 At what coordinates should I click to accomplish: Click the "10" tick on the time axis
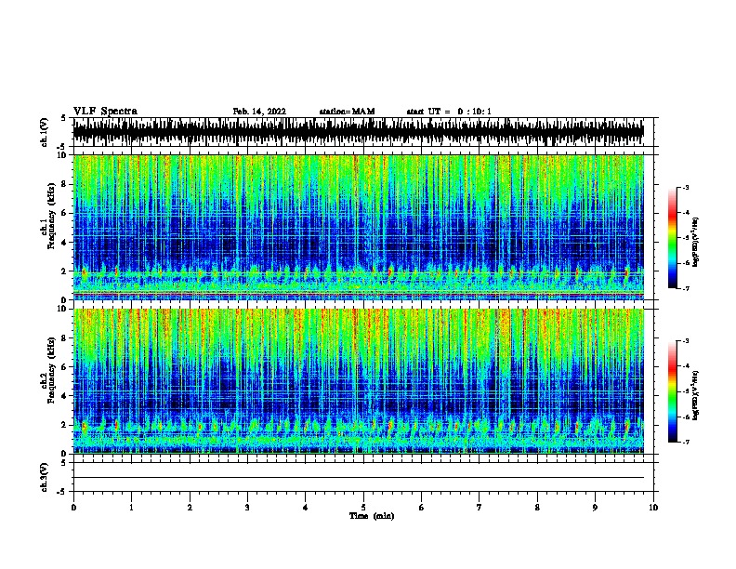click(x=653, y=508)
